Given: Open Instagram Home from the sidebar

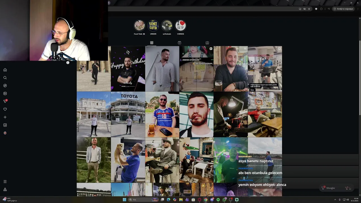Looking at the screenshot, I should click(5, 70).
